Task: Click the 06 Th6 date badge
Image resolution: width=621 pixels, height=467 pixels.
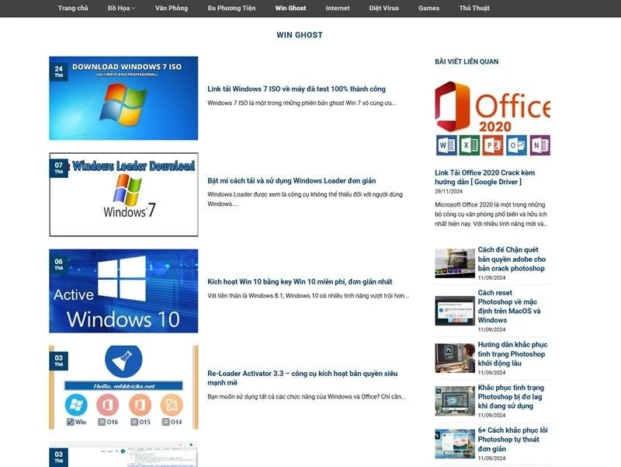Action: click(59, 264)
